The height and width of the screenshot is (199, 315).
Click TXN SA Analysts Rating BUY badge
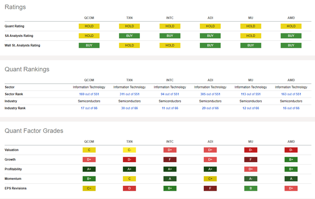tap(129, 36)
